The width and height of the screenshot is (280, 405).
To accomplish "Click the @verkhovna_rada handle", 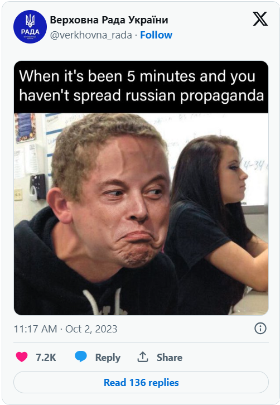I will (x=91, y=35).
